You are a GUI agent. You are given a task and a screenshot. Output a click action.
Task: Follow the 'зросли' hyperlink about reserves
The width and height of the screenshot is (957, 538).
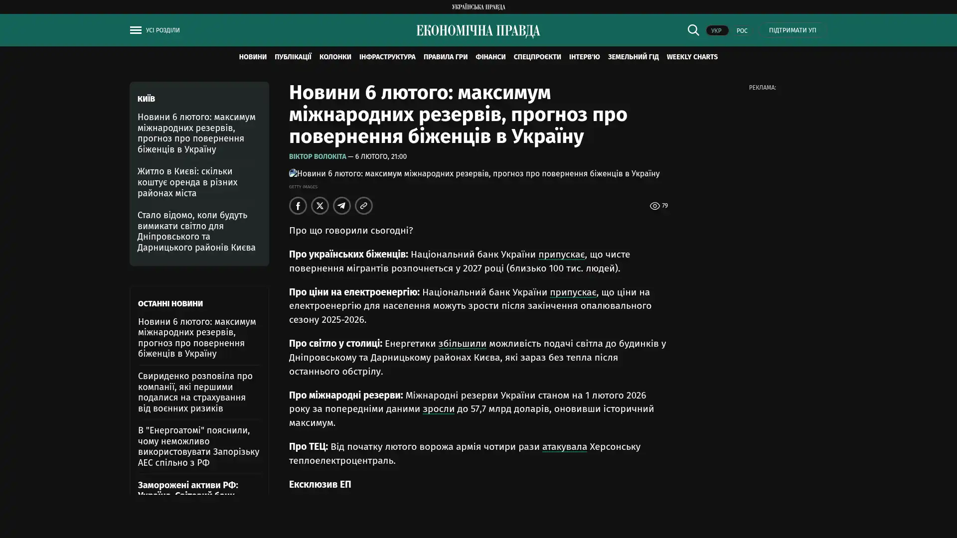(x=438, y=409)
